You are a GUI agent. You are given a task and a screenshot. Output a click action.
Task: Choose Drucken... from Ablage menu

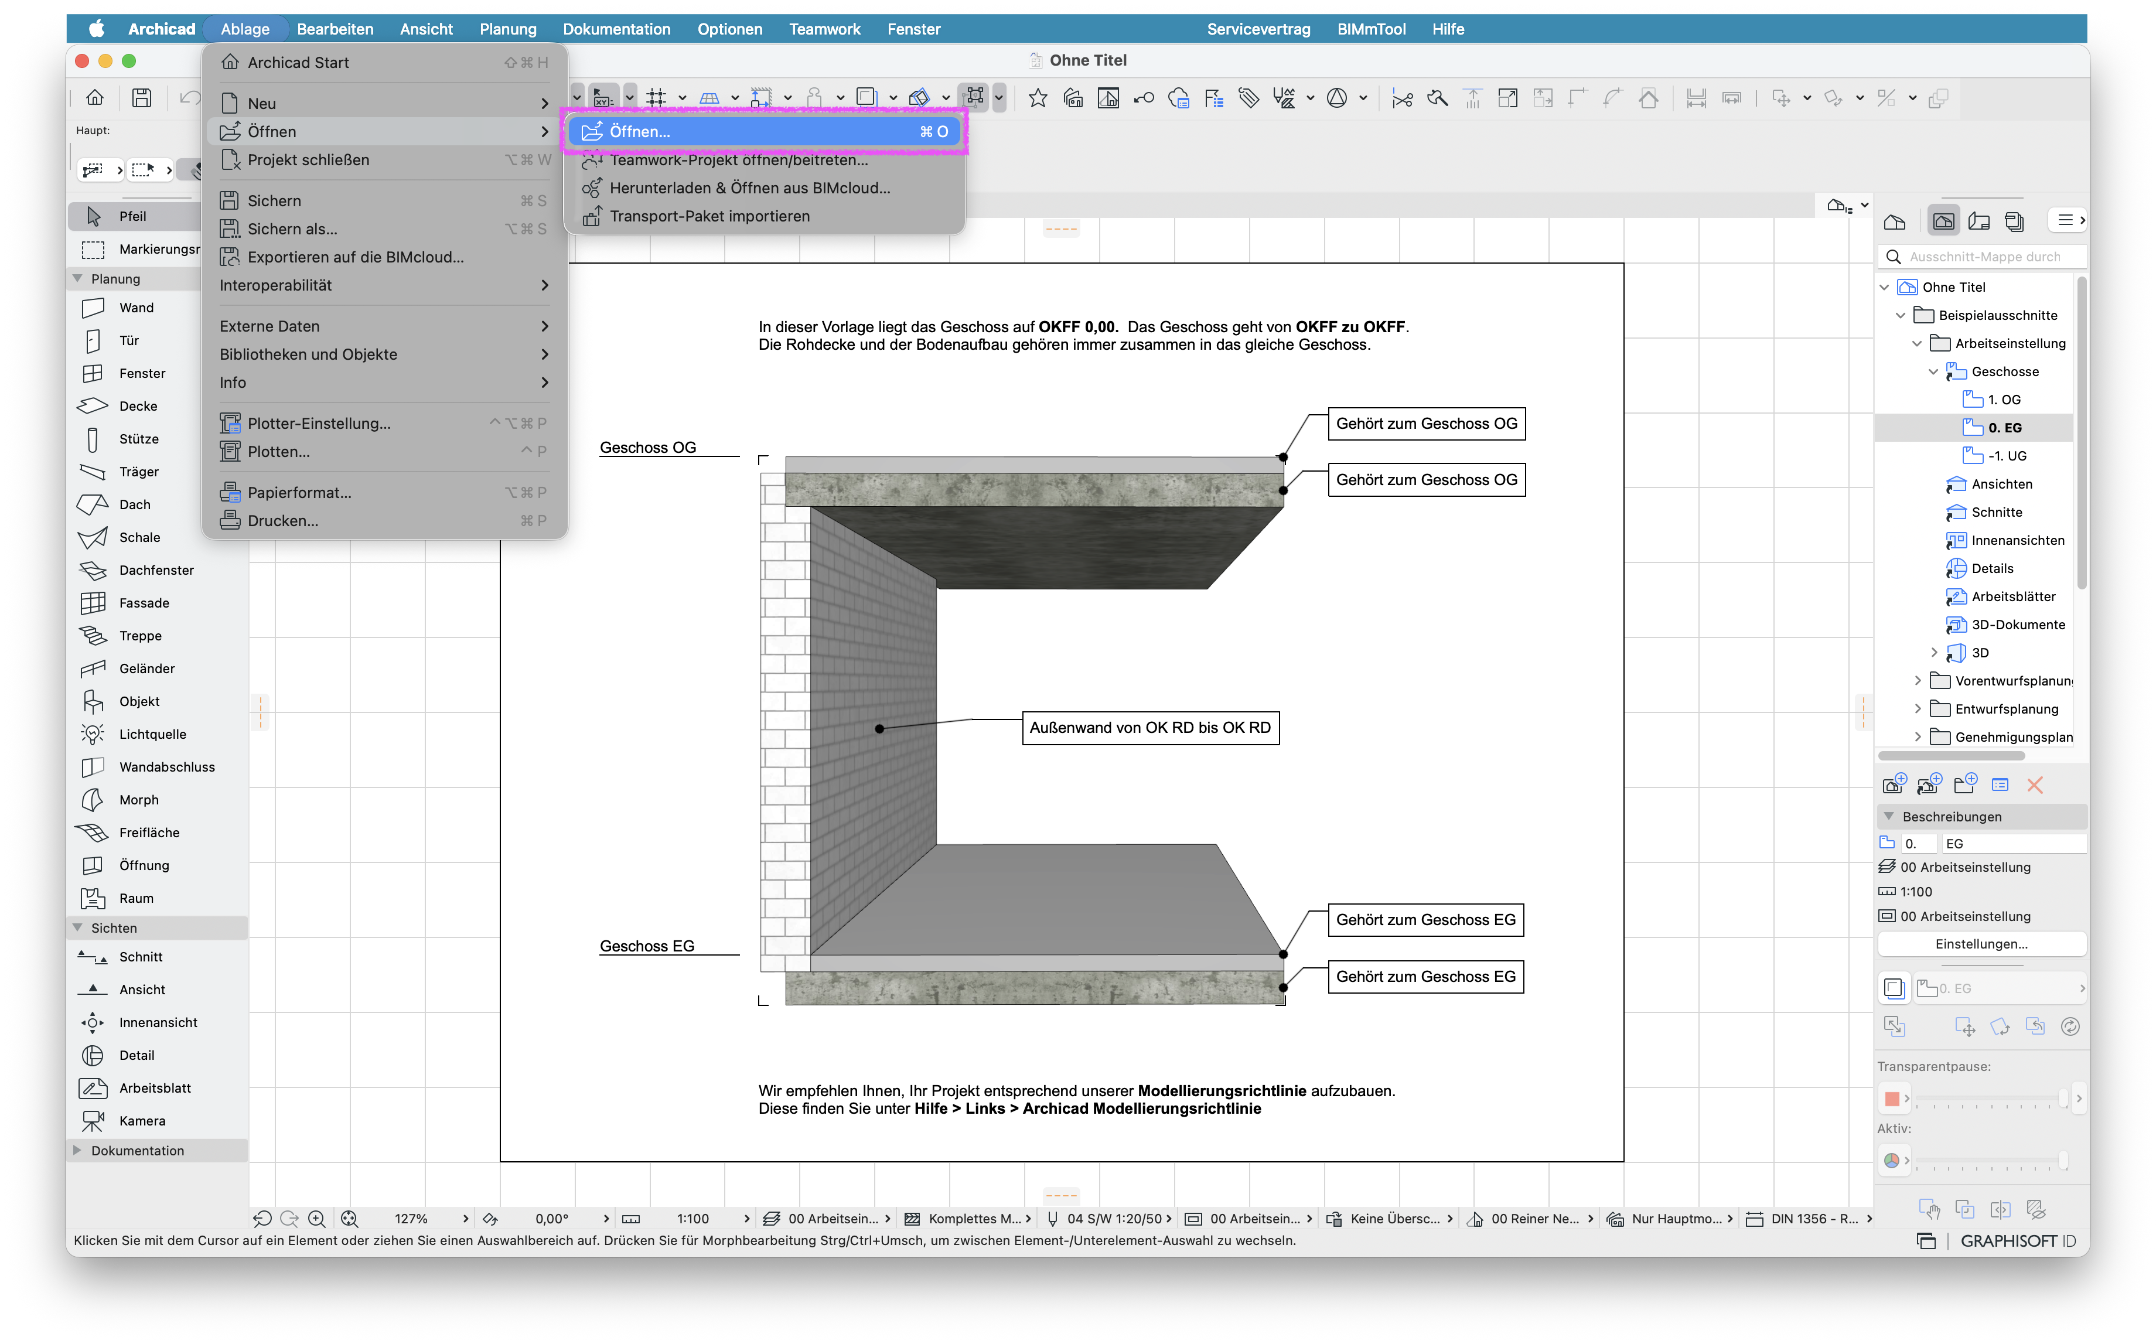tap(384, 521)
